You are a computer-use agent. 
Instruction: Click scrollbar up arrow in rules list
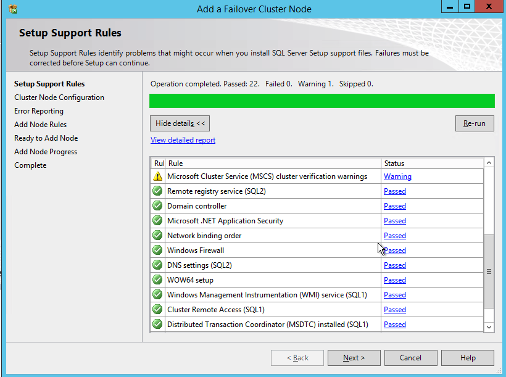click(x=489, y=163)
